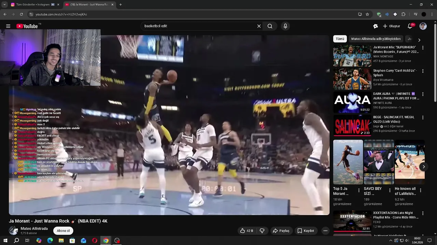This screenshot has width=437, height=245.
Task: Open XXXTENTACION Late Night Playlist title
Action: [x=396, y=215]
